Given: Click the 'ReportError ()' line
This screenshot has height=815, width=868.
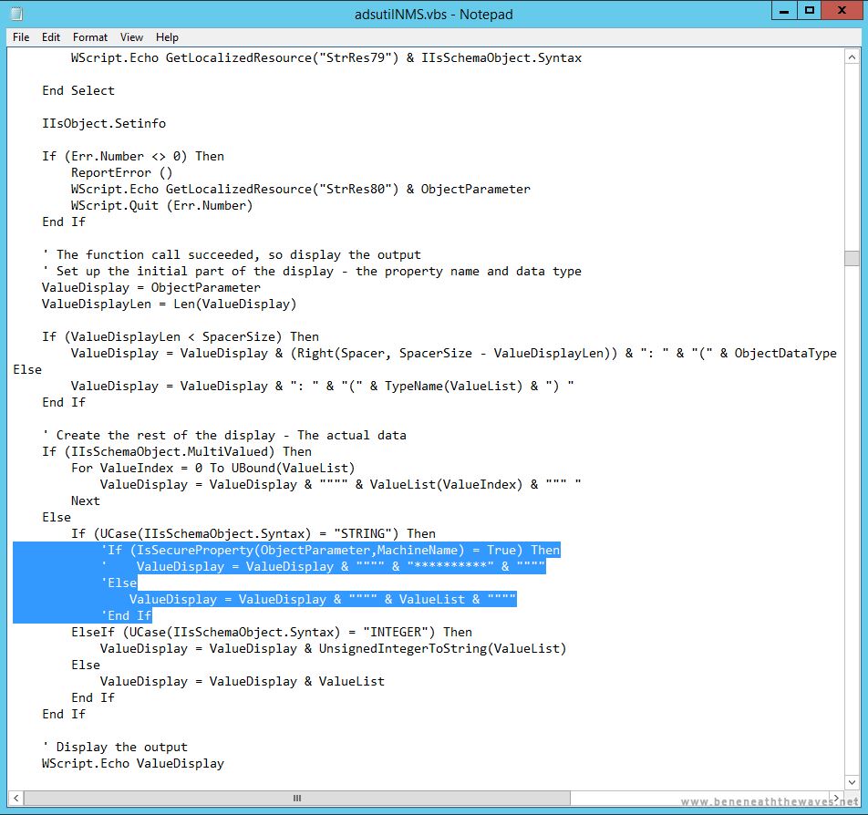Looking at the screenshot, I should [x=122, y=172].
